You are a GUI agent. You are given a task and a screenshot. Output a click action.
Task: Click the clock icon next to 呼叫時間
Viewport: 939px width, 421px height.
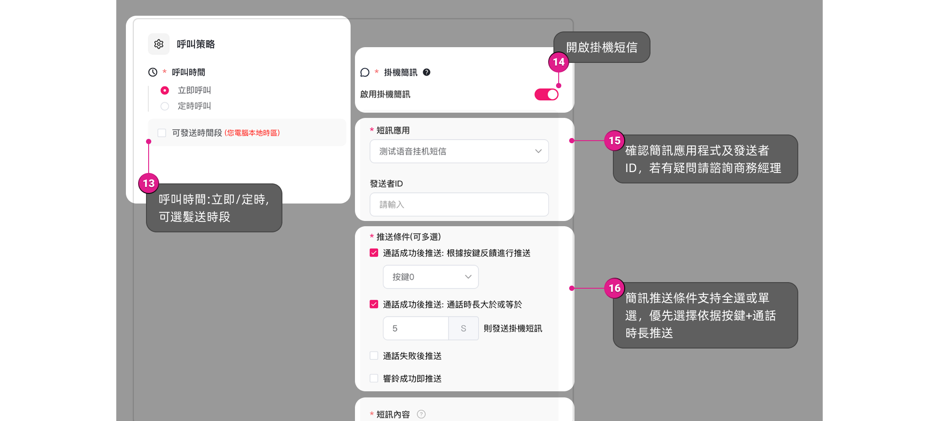(x=153, y=72)
